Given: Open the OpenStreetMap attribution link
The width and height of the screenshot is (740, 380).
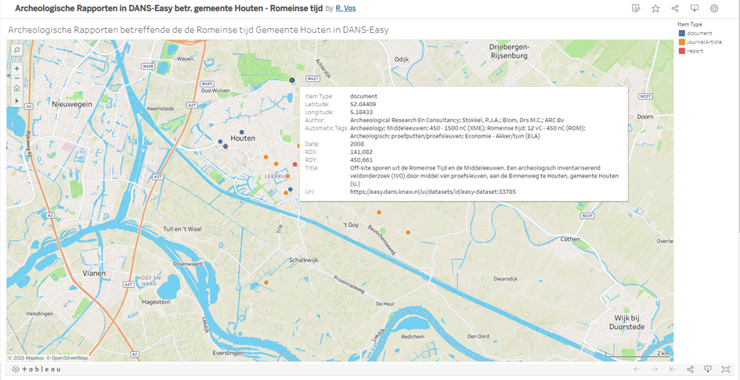Looking at the screenshot, I should click(x=70, y=358).
